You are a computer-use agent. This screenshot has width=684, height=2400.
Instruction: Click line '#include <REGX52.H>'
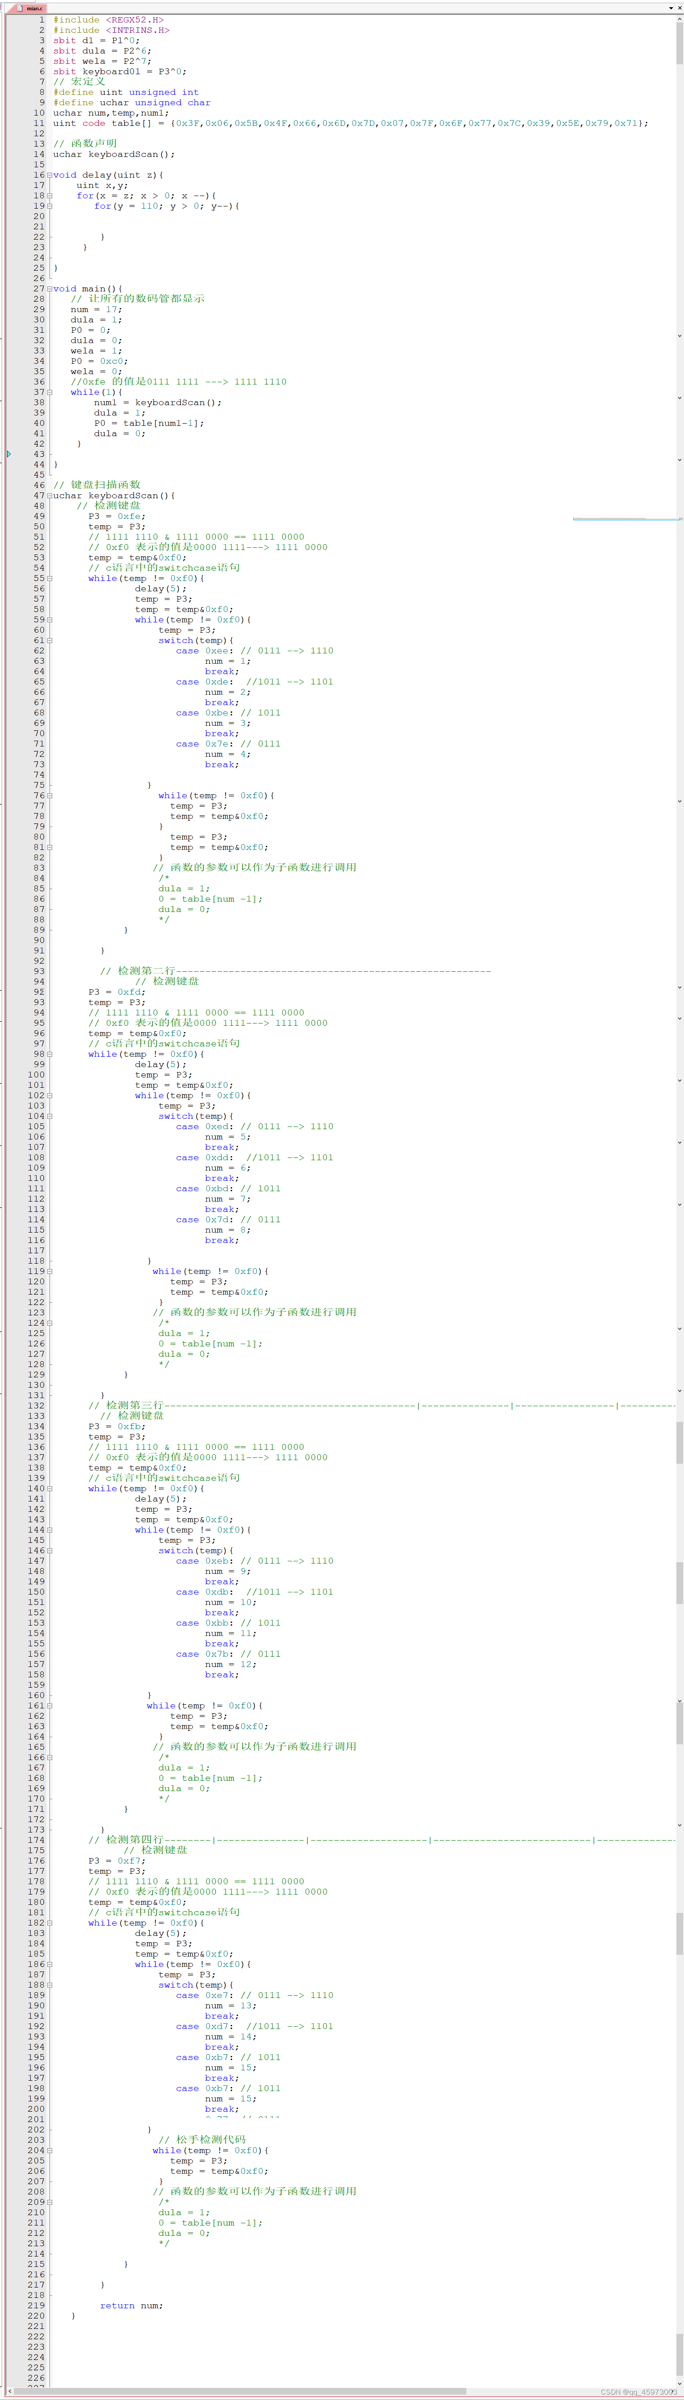108,20
